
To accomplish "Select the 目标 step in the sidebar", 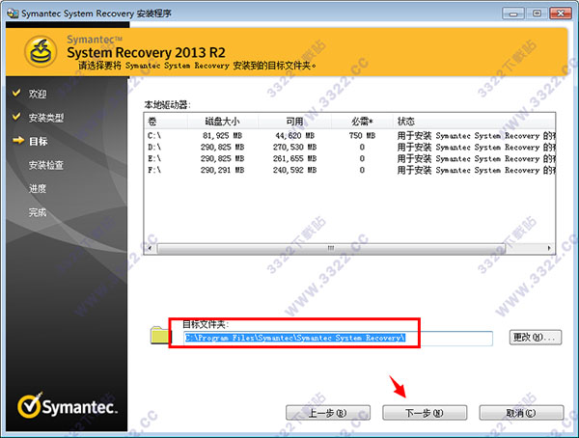I will [x=38, y=141].
